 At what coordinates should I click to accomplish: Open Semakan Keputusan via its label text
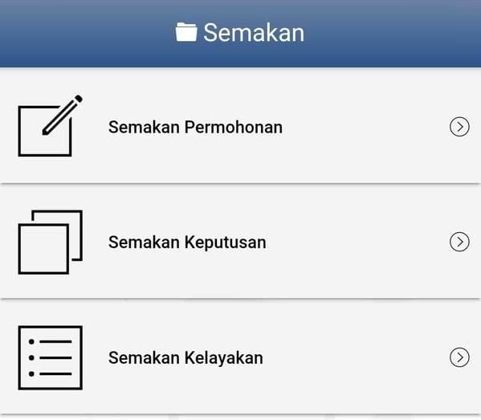(x=187, y=243)
